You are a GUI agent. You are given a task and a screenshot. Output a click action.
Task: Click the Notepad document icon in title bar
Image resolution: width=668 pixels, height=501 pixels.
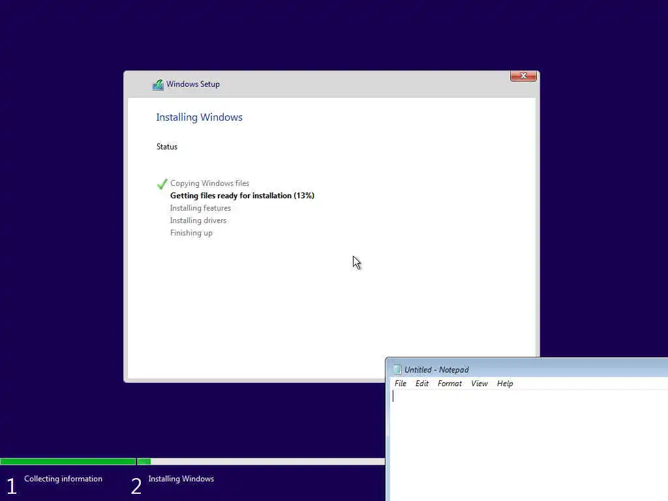point(397,369)
